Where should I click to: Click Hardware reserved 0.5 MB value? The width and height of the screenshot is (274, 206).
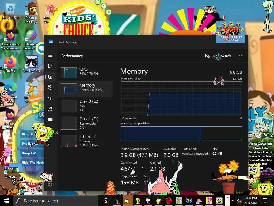click(217, 154)
